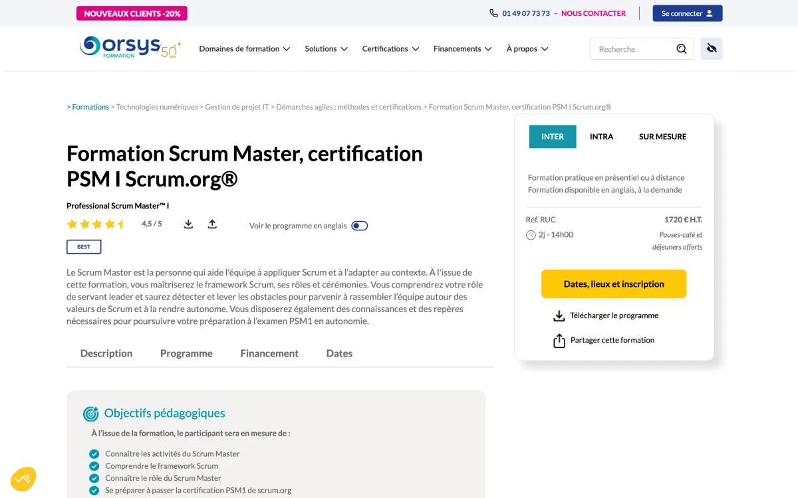Open Technologies numériques breadcrumb
Screen dimensions: 798x498
157,107
